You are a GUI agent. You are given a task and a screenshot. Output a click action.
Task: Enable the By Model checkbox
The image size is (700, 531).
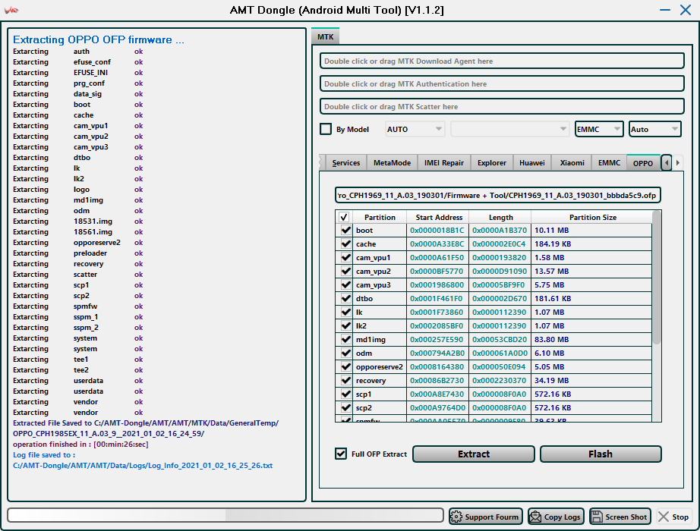point(326,129)
